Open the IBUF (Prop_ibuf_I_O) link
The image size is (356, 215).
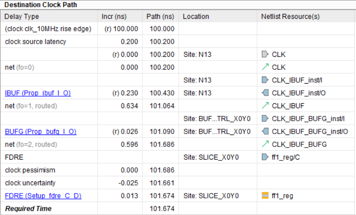coord(38,93)
